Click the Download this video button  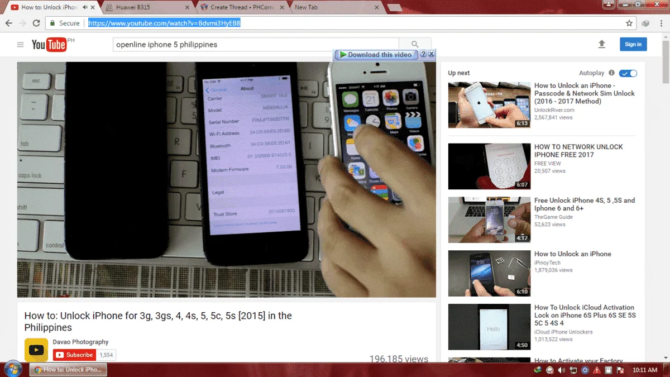coord(376,54)
